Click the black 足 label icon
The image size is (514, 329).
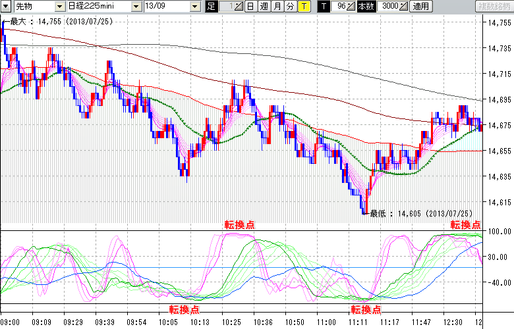coord(211,7)
